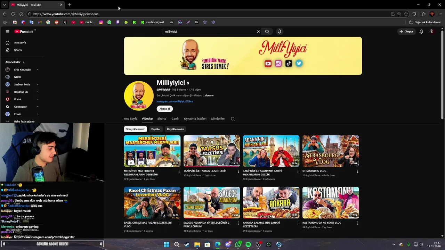Open Diğer sık kullanılanlar bookmarks folder

pyautogui.click(x=425, y=22)
